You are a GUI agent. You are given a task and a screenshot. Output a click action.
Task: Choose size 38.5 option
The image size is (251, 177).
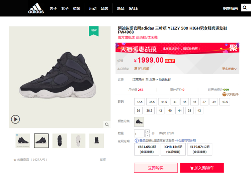(x=149, y=110)
